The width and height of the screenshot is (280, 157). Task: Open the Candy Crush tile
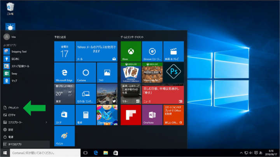coord(107,115)
